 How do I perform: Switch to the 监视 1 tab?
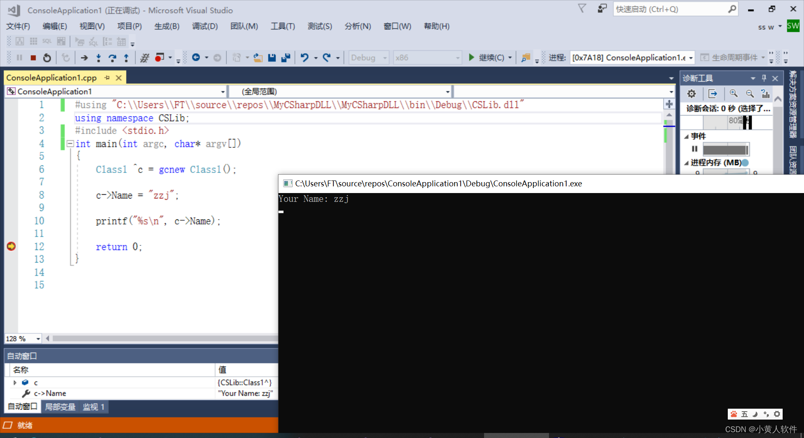click(x=93, y=407)
